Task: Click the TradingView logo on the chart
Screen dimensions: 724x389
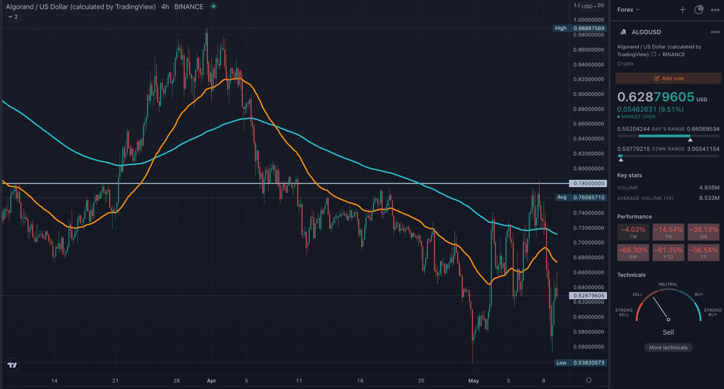Action: pos(12,365)
